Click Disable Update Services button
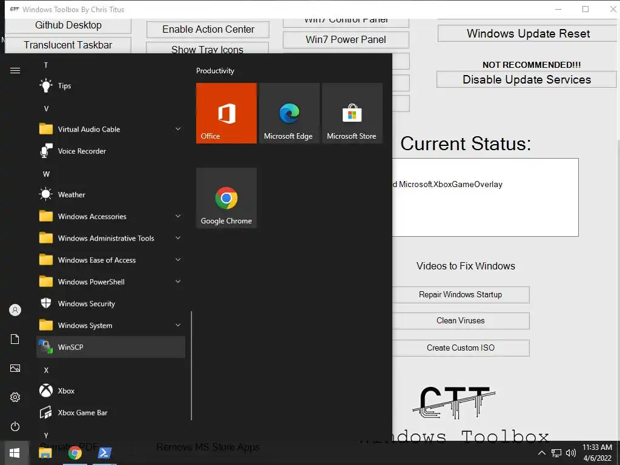Screen dimensions: 620x465 (527, 79)
